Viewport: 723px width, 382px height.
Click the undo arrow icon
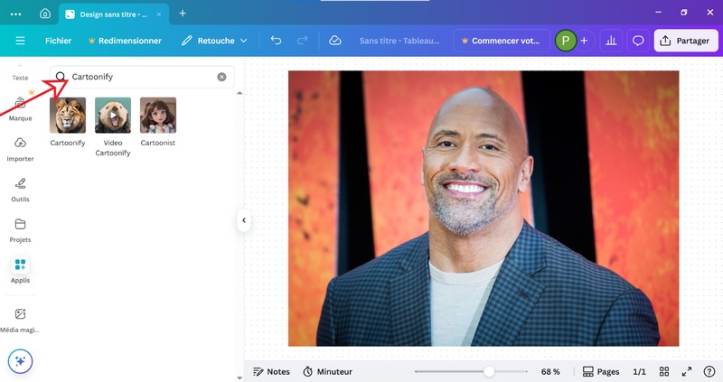click(276, 41)
